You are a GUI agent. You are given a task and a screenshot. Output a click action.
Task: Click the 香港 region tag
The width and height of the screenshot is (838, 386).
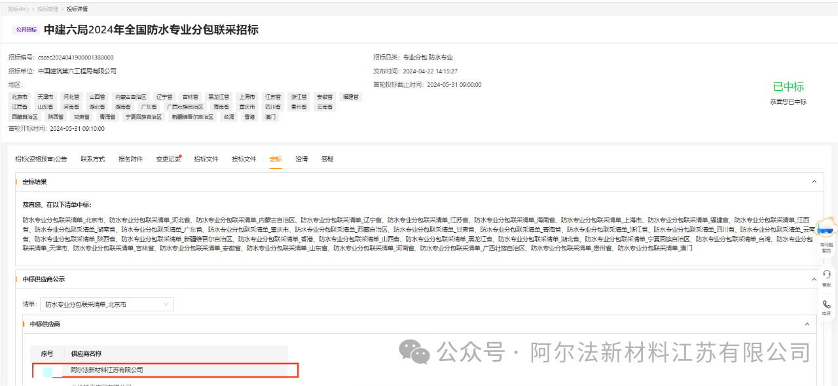[x=249, y=116]
